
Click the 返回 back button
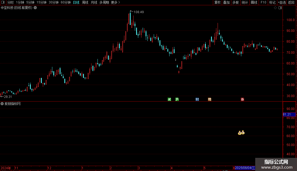[291, 2]
